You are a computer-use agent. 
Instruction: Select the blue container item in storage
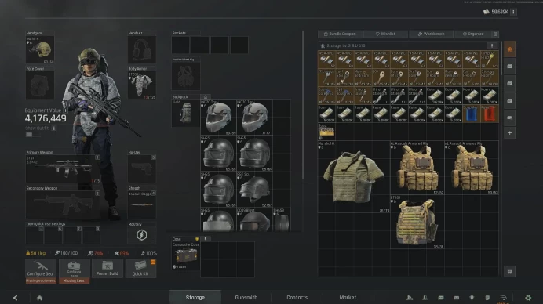pyautogui.click(x=472, y=114)
